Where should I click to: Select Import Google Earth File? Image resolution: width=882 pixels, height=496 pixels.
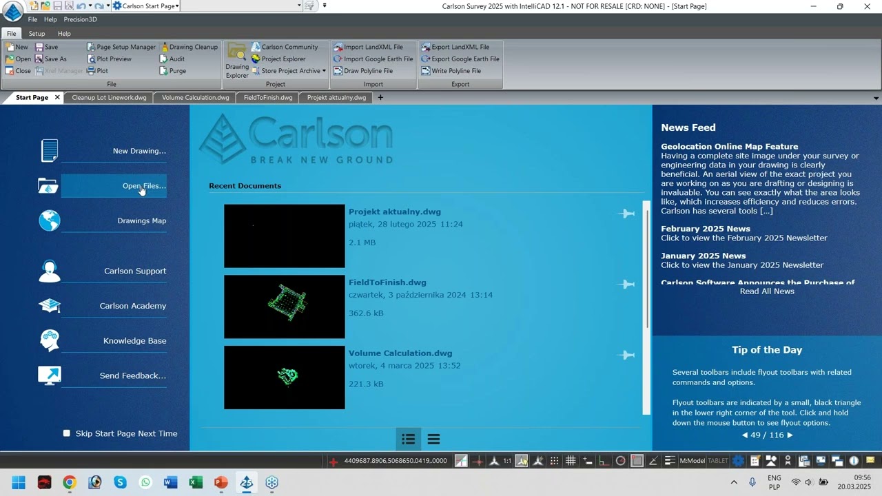click(x=373, y=59)
